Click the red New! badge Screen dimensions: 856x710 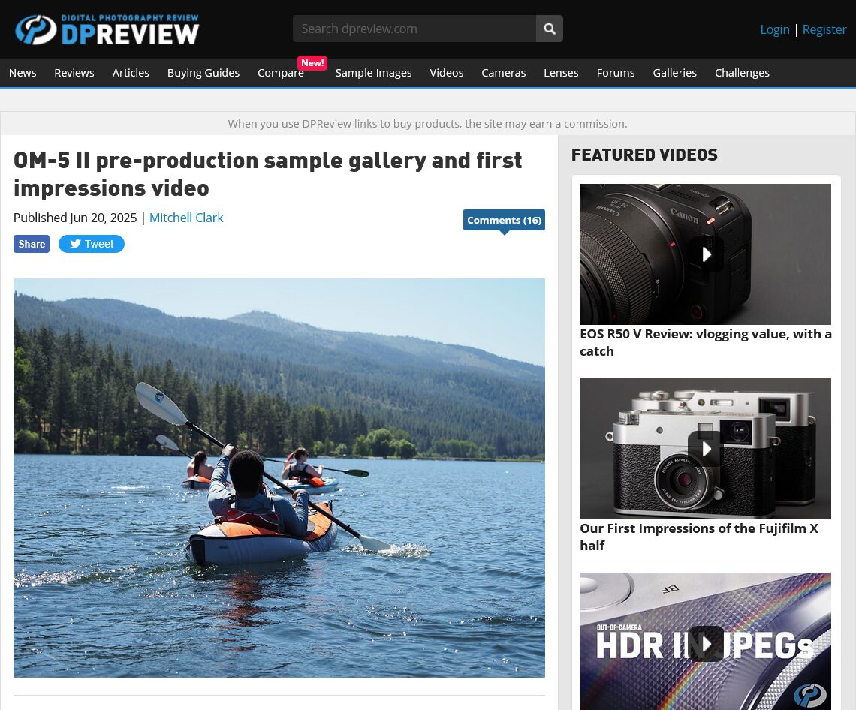(x=312, y=63)
